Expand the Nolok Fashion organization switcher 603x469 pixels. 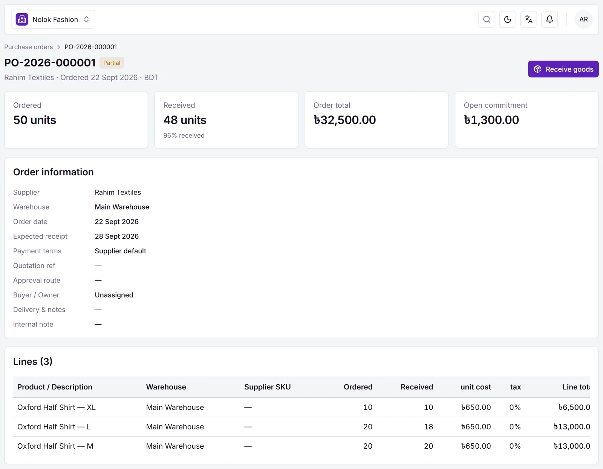tap(53, 19)
